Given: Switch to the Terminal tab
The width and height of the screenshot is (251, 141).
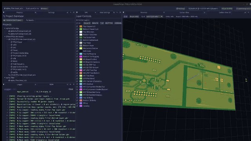Looking at the screenshot, I should click(144, 13).
